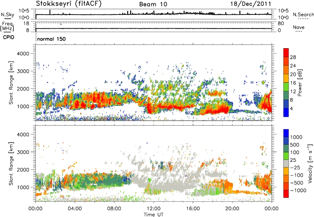Click the Stokkseyri (fitACF) plot title

[x=69, y=4]
